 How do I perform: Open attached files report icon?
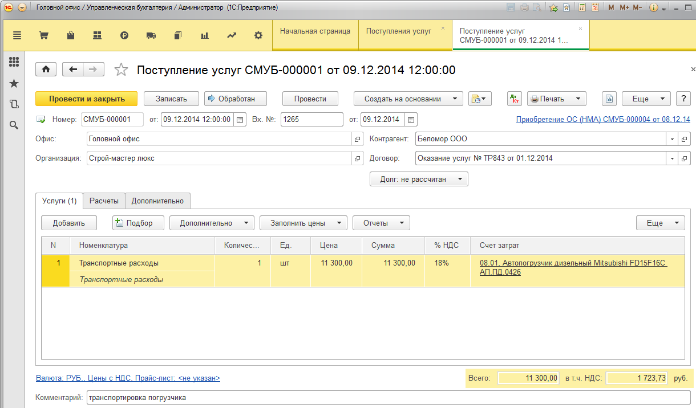pos(610,99)
